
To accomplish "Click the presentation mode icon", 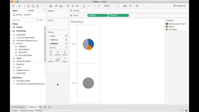I will point(130,6).
